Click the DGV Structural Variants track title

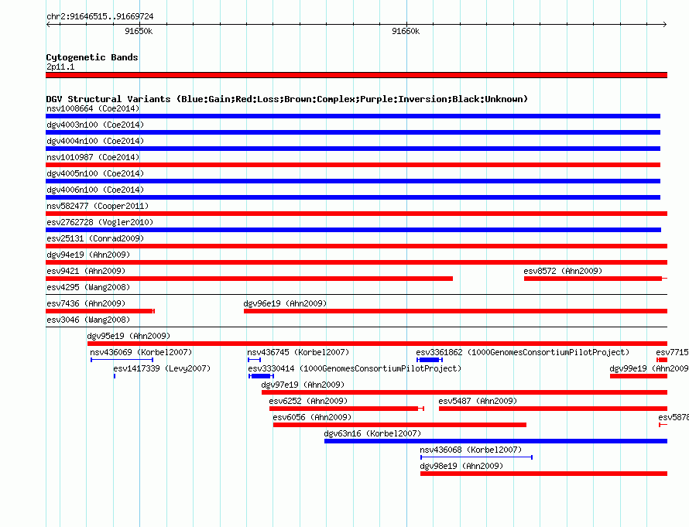[287, 99]
